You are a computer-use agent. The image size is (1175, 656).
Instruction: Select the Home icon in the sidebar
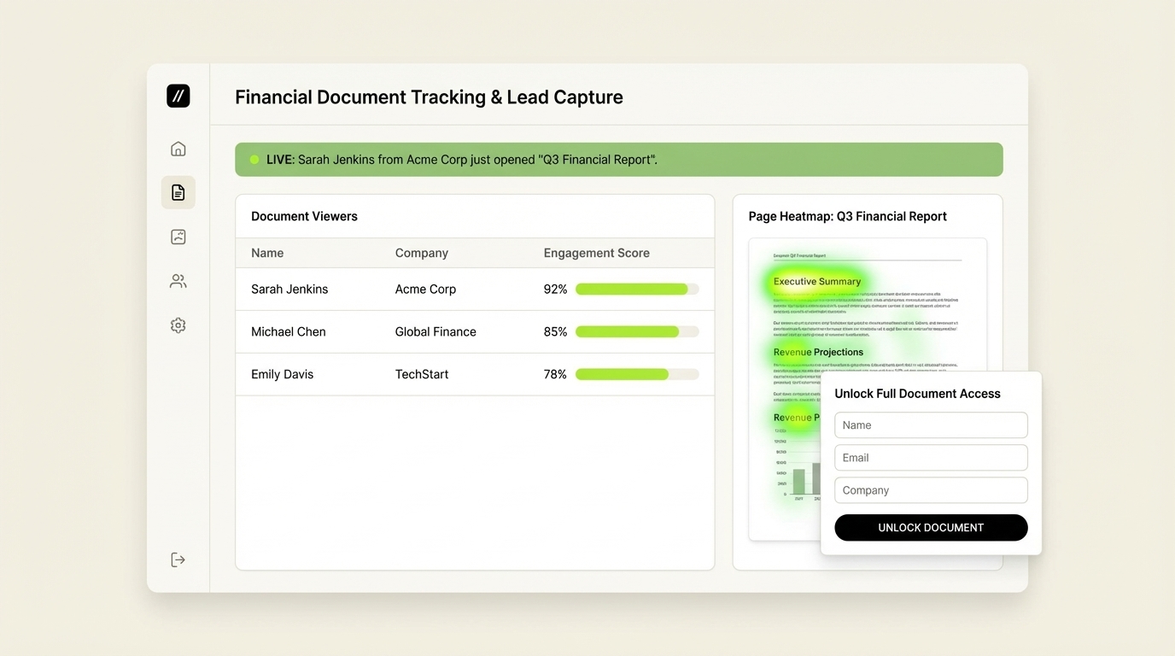178,147
